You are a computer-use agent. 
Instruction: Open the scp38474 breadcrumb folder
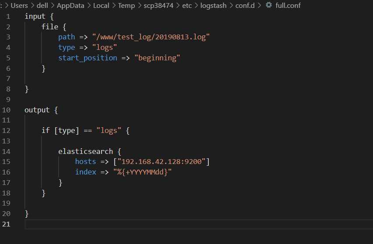[x=158, y=5]
